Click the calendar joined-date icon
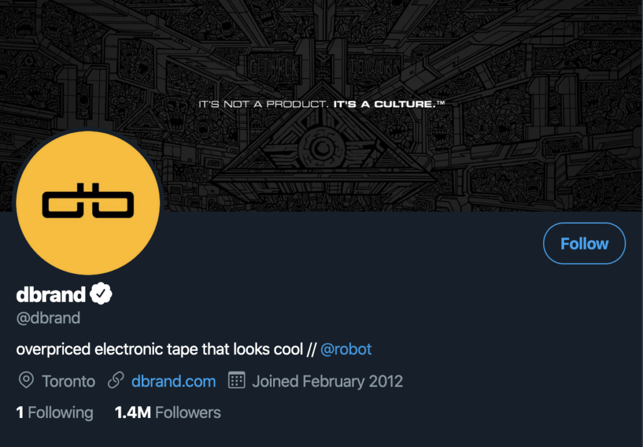This screenshot has height=447, width=643. [237, 380]
